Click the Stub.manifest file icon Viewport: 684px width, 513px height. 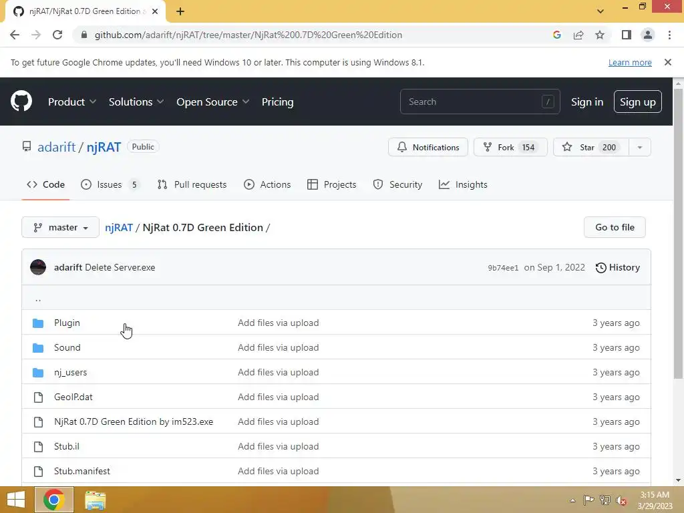[x=38, y=471]
